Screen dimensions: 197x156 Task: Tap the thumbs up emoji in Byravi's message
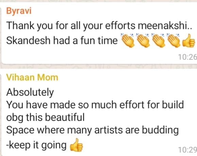pos(189,40)
